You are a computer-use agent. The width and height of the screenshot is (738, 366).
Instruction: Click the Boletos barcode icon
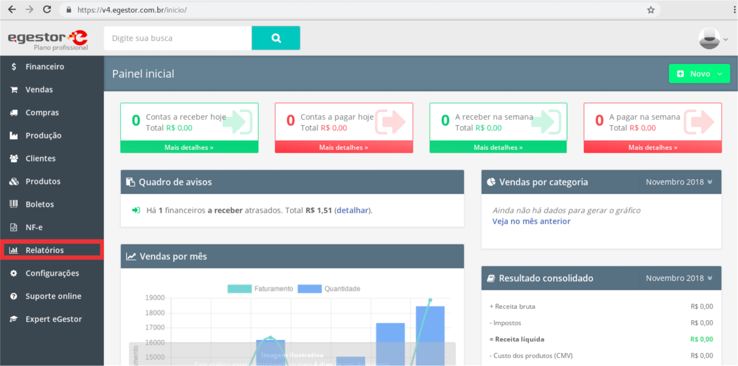[14, 204]
